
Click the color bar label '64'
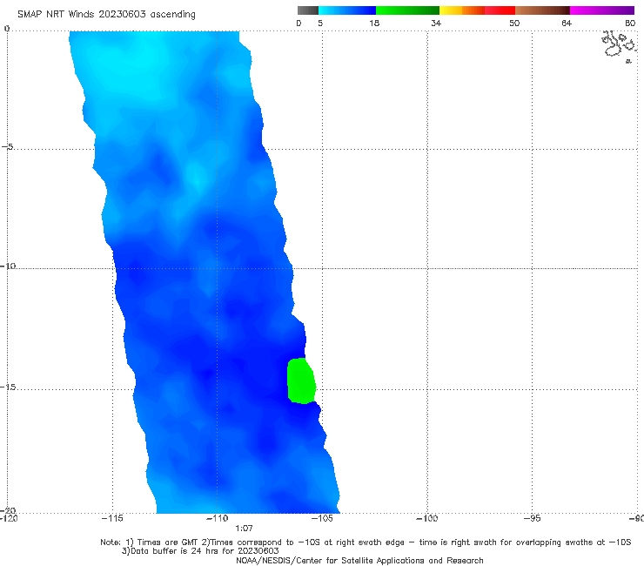567,23
